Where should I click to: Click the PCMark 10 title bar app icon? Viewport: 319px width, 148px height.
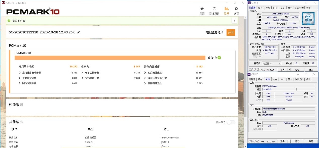(3, 3)
